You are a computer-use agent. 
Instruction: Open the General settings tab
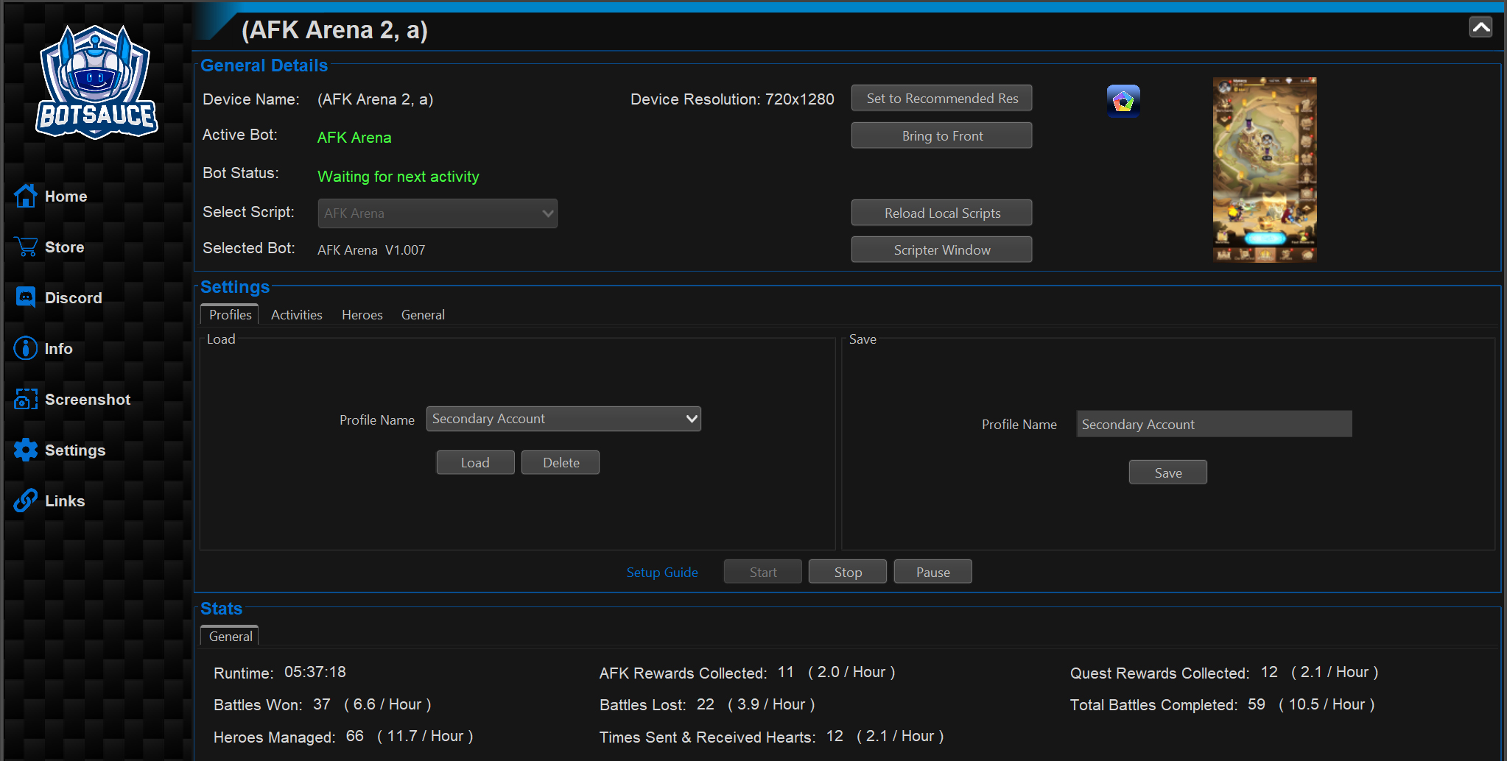(423, 315)
